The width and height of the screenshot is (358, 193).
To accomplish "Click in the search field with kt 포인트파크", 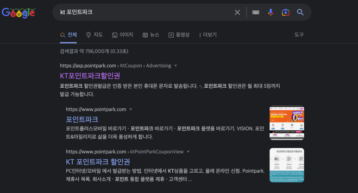I will tap(139, 12).
